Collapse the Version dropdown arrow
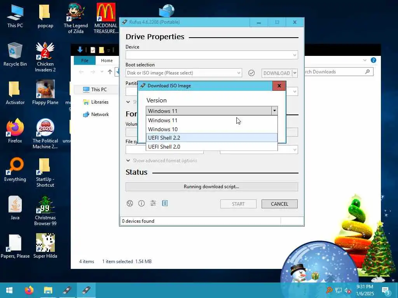 tap(274, 111)
